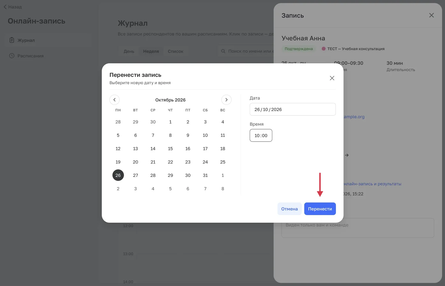Open the 'онлайн-запись и результаты' link
This screenshot has height=286, width=445.
(372, 184)
